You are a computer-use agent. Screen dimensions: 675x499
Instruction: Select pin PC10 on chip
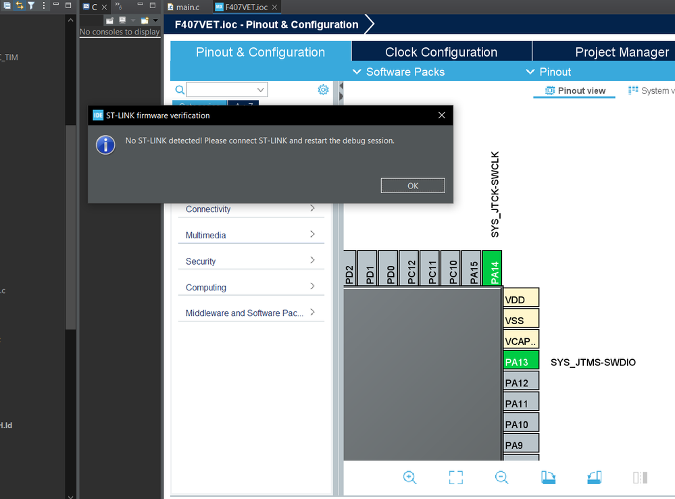click(x=451, y=269)
